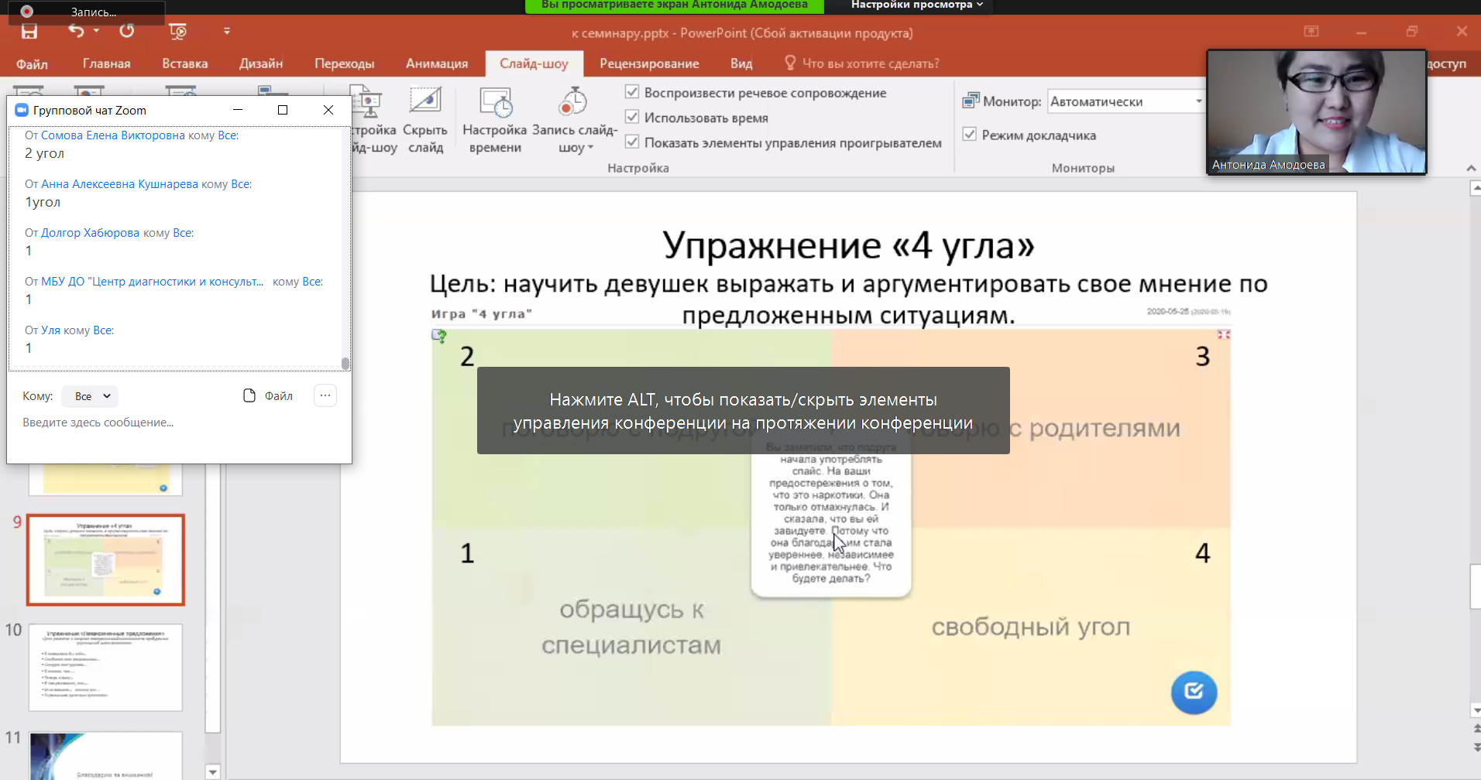1481x780 pixels.
Task: Click the main editor scroll down arrow
Action: tap(1475, 710)
